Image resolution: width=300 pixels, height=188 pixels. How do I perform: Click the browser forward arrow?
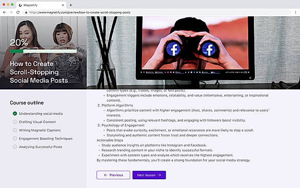[11, 12]
